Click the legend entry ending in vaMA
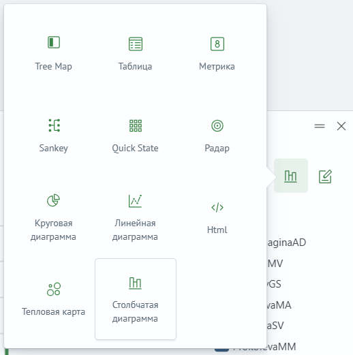Screen dimensions: 353x355 279,305
